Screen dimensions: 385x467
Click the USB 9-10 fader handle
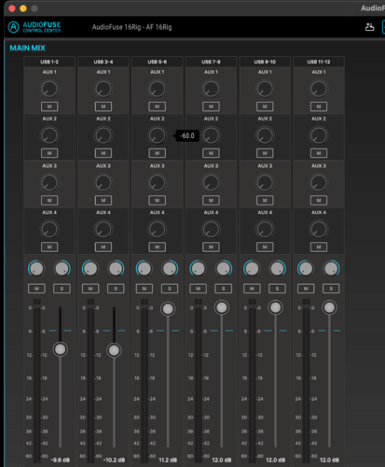275,307
